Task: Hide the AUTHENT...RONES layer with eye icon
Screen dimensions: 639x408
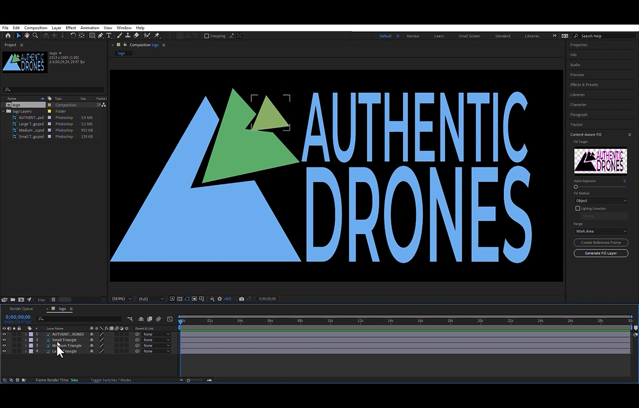Action: pyautogui.click(x=4, y=334)
